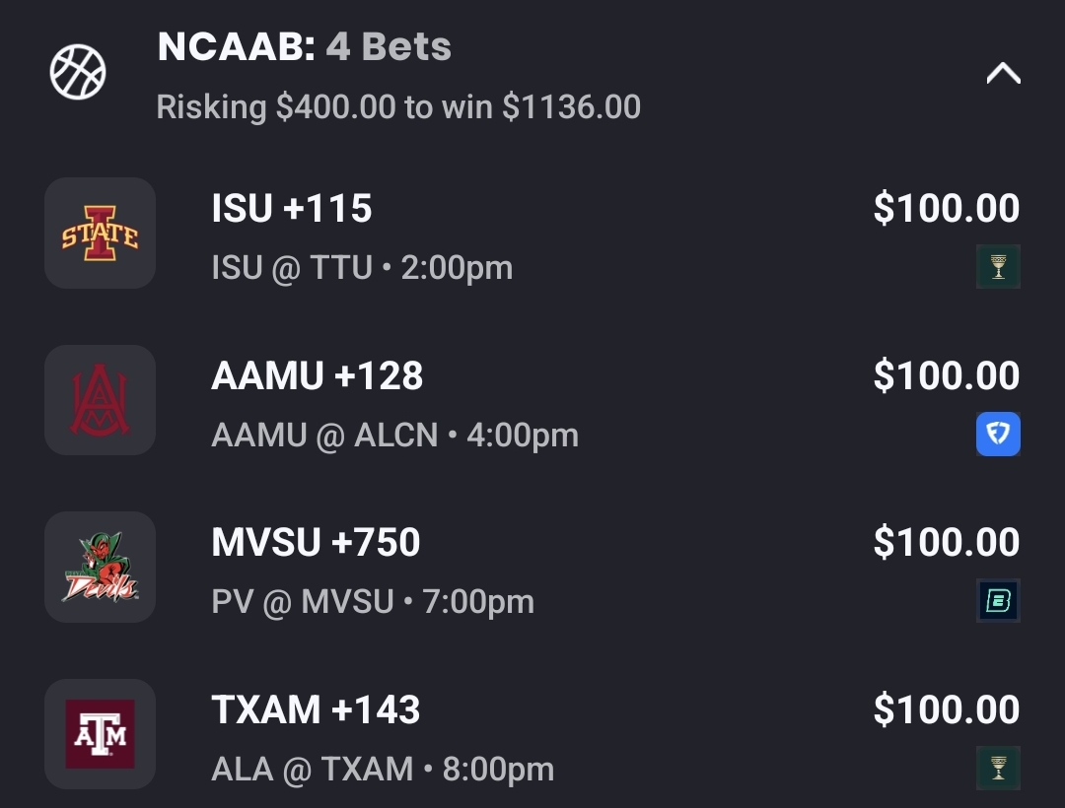
Task: Open the Alabama A&M team logo
Action: point(100,400)
